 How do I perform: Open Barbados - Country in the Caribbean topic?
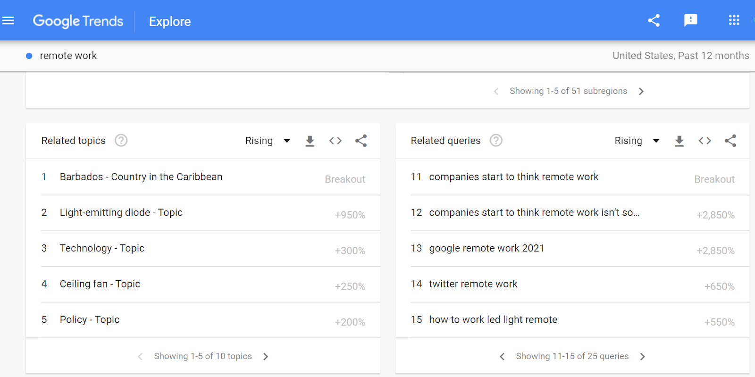(141, 177)
